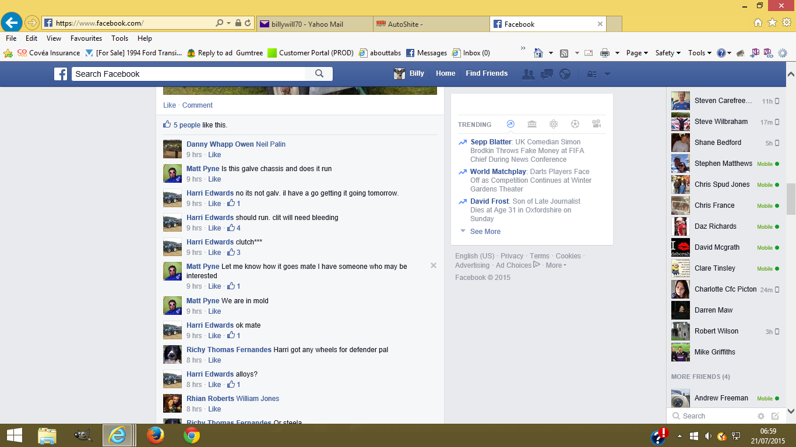The width and height of the screenshot is (796, 447).
Task: Open the Edit menu
Action: [x=31, y=38]
